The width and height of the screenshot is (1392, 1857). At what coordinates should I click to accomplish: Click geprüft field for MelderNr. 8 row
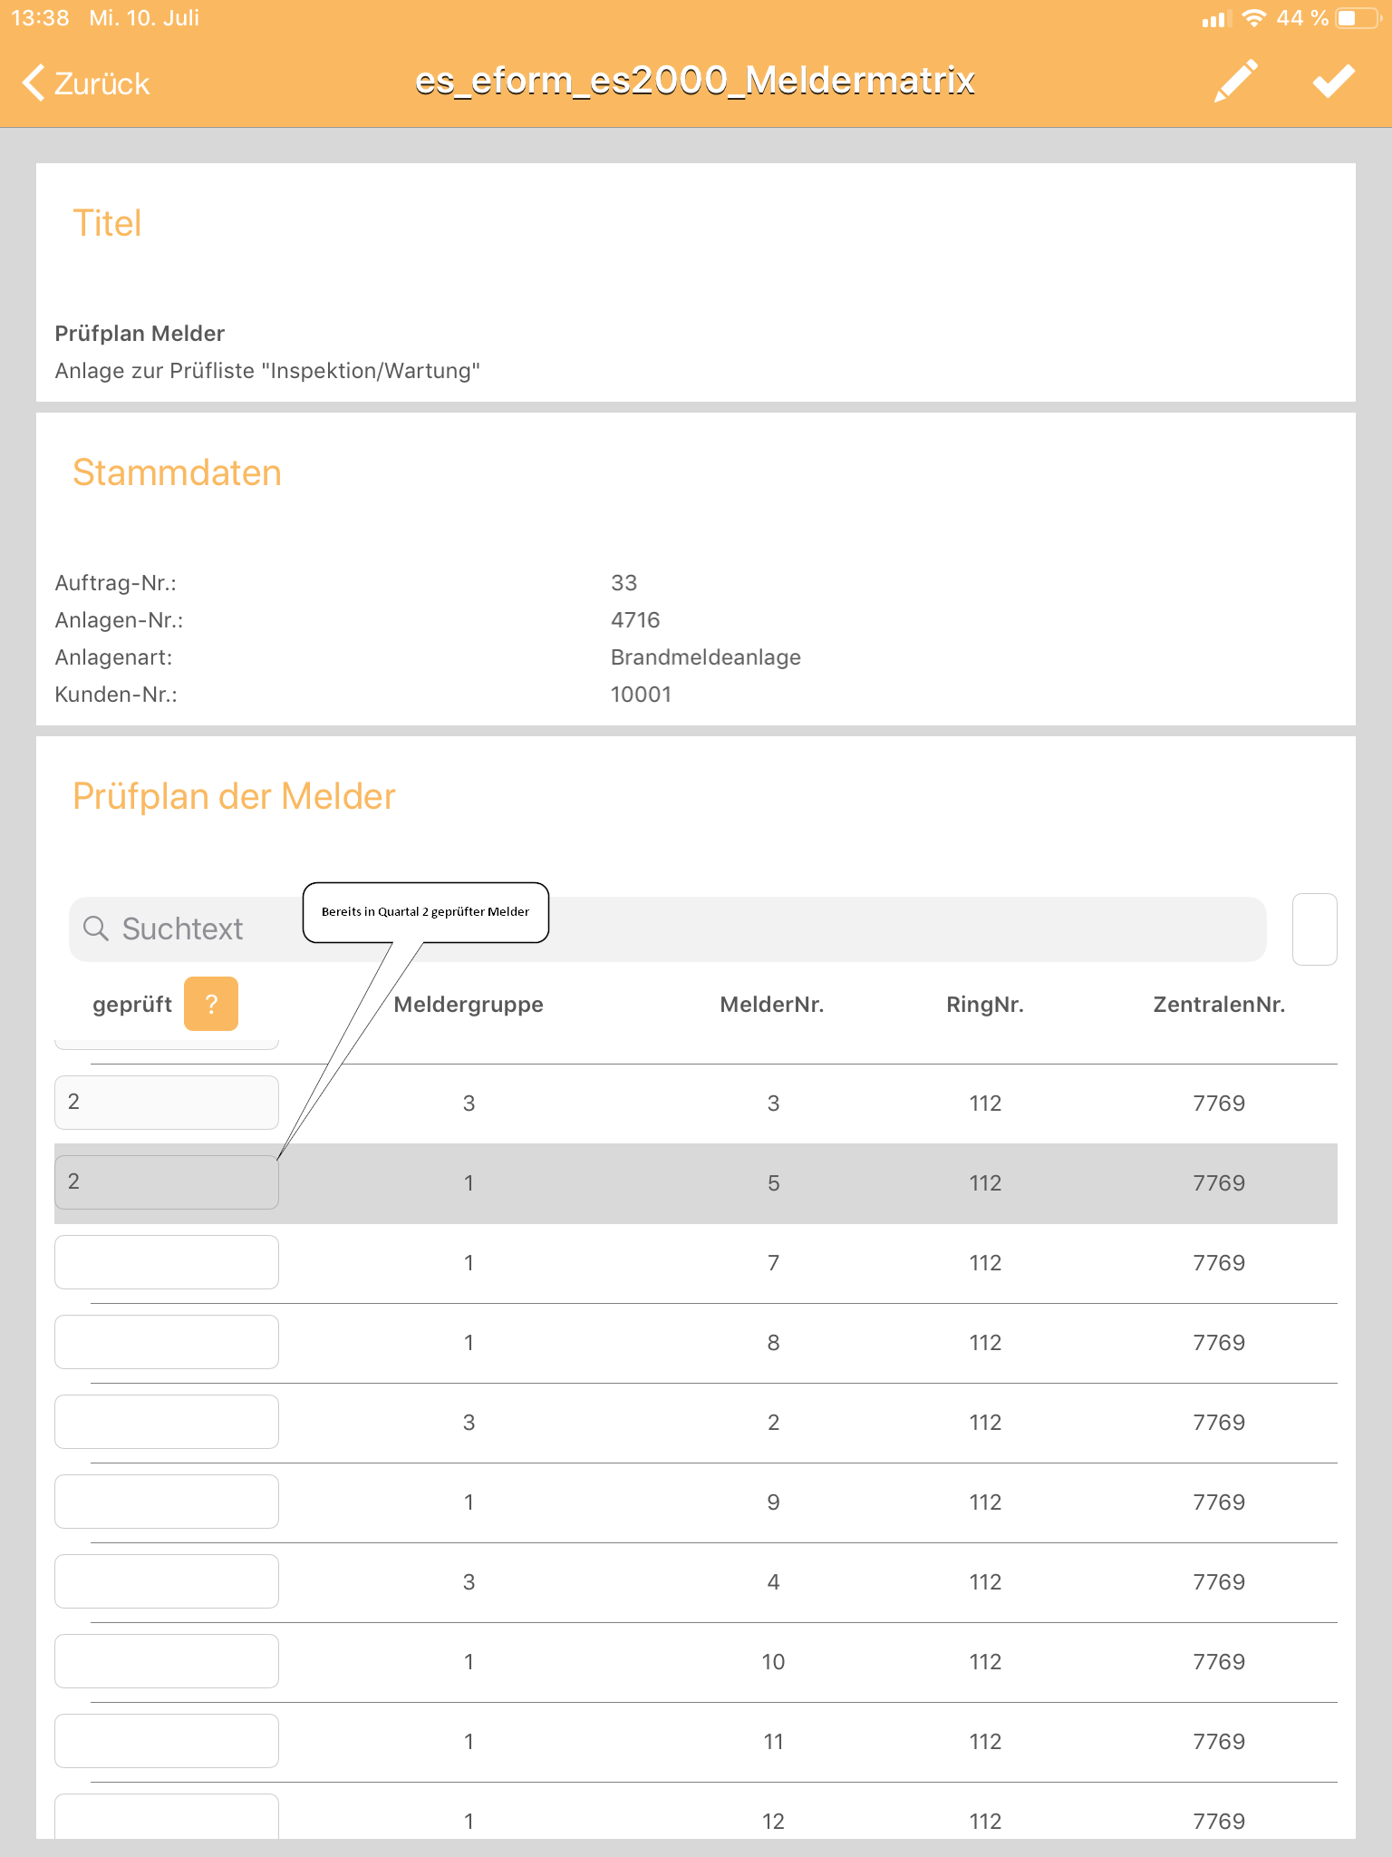pyautogui.click(x=167, y=1342)
